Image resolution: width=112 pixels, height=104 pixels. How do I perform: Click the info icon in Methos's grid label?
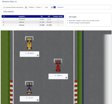point(66,77)
